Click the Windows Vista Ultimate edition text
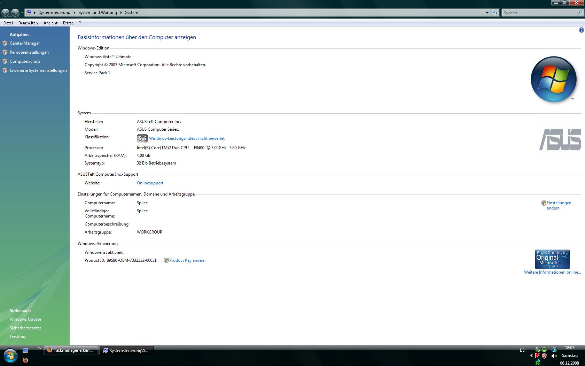Viewport: 585px width, 366px height. (x=108, y=57)
